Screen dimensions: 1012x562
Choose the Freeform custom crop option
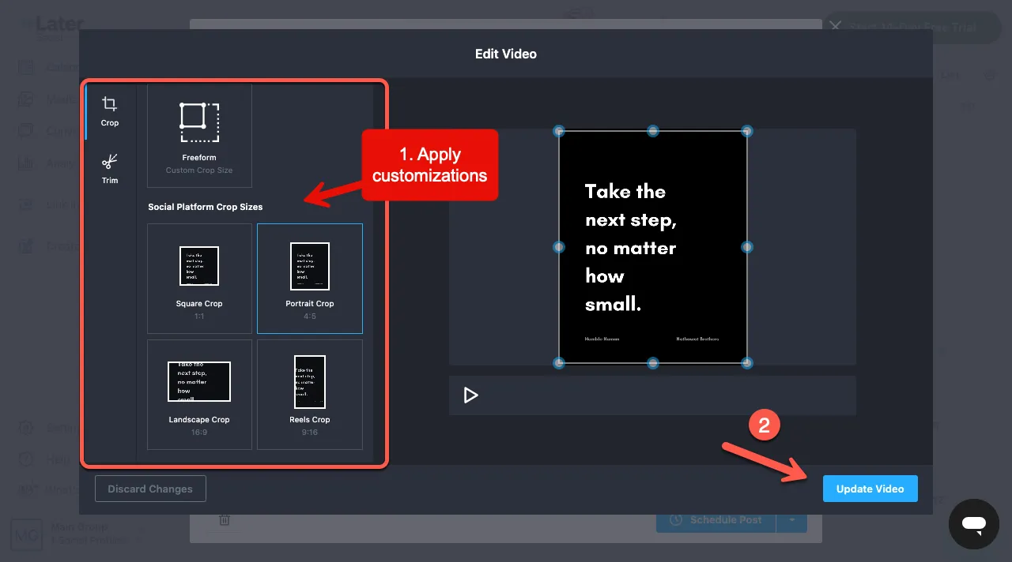(x=199, y=136)
